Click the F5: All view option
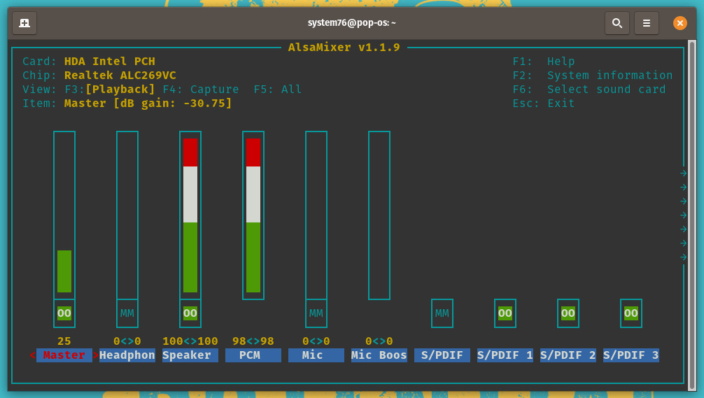The width and height of the screenshot is (704, 398). click(277, 90)
